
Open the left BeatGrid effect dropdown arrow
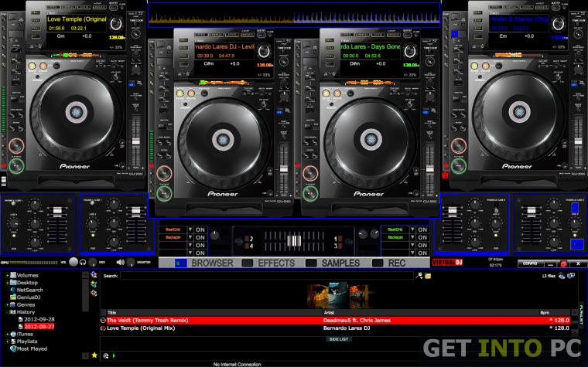[x=190, y=229]
